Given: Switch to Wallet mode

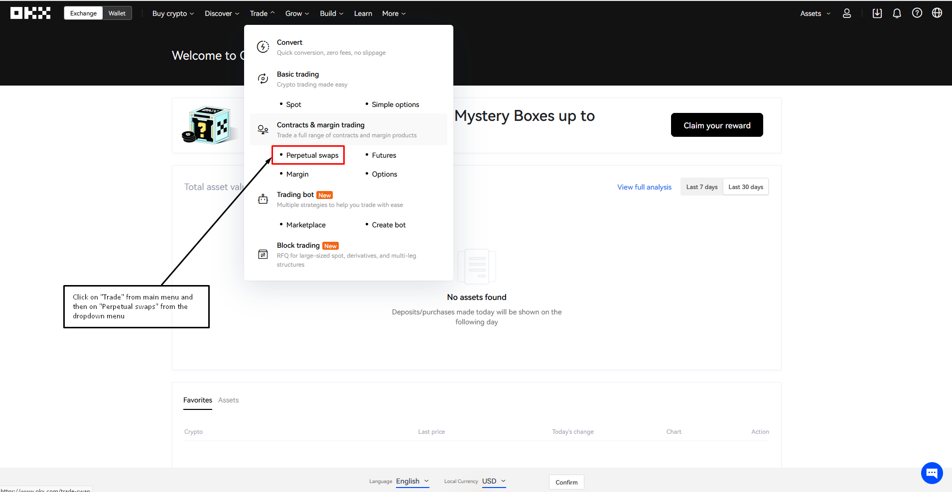Looking at the screenshot, I should click(117, 13).
